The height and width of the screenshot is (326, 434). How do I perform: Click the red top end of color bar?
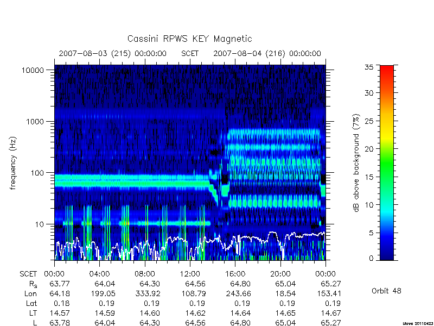click(x=387, y=68)
